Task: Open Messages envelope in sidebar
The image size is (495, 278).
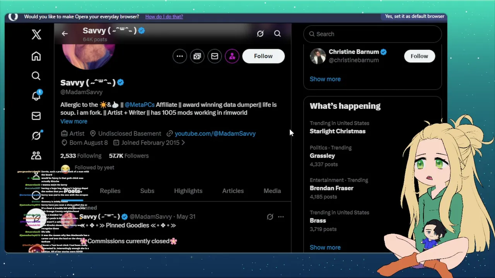Action: 36,116
